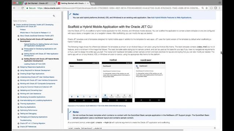This screenshot has width=234, height=131.
Task: Open the Chrome three-dot menu
Action: 220,8
